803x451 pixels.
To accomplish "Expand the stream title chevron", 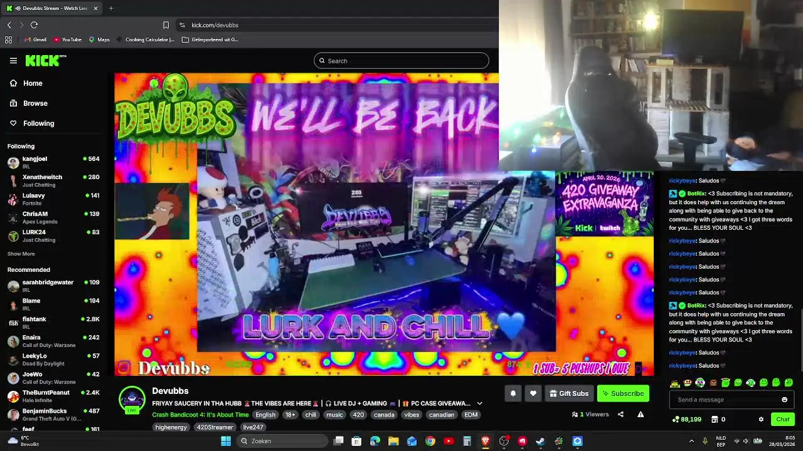I will 479,403.
